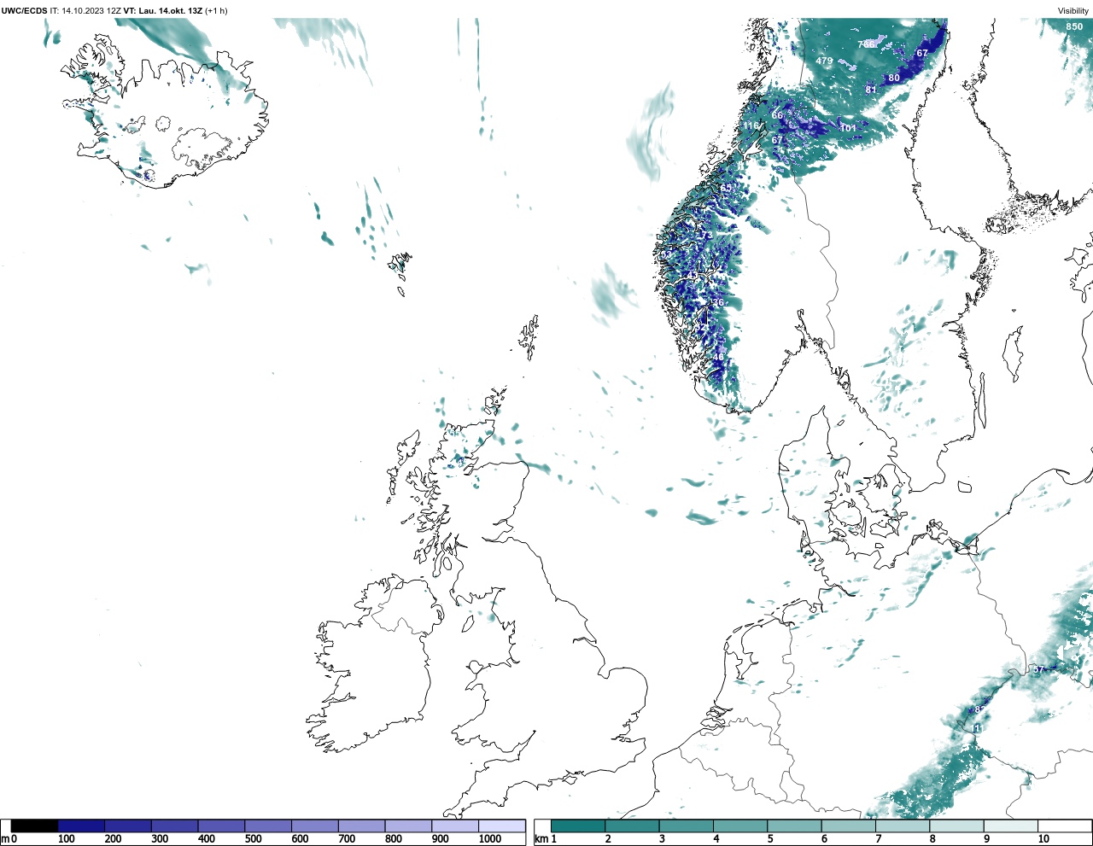The width and height of the screenshot is (1093, 846).
Task: Click the 100–200 m dark blue legend swatch
Action: click(81, 826)
